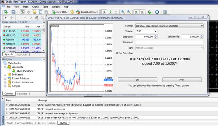Screen dimensions: 218x126
Task: Expand the Indicators tree node
Action: [x=5, y=75]
